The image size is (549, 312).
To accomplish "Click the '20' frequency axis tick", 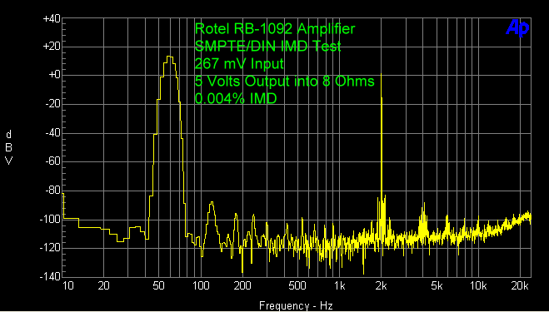I will coord(103,285).
